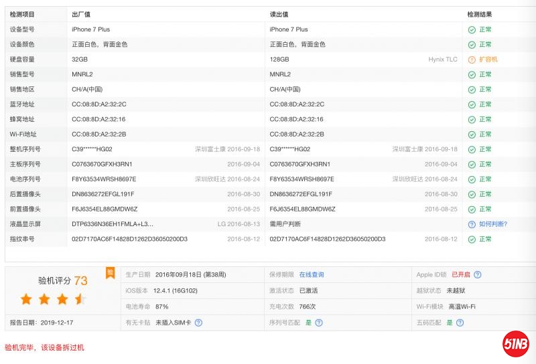Click green check icon in 电池序列号 row
The height and width of the screenshot is (364, 536).
point(472,179)
